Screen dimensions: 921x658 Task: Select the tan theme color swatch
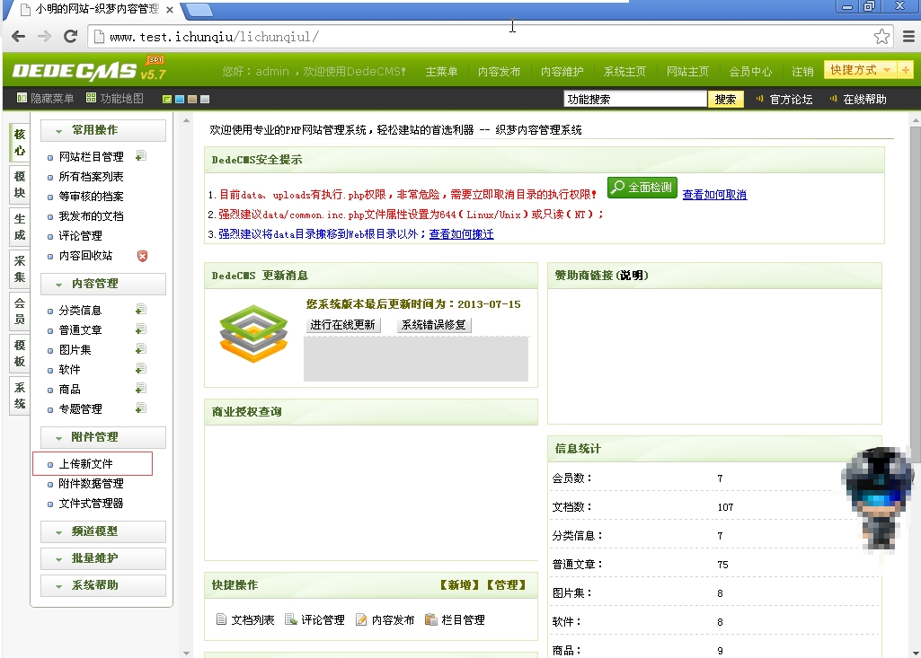point(192,100)
